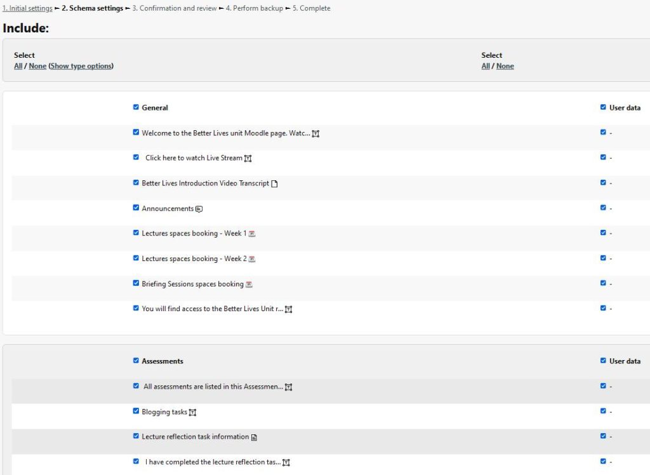Open the icon beside Click here to watch Live Stream
Screen dimensions: 650x475
pyautogui.click(x=248, y=157)
